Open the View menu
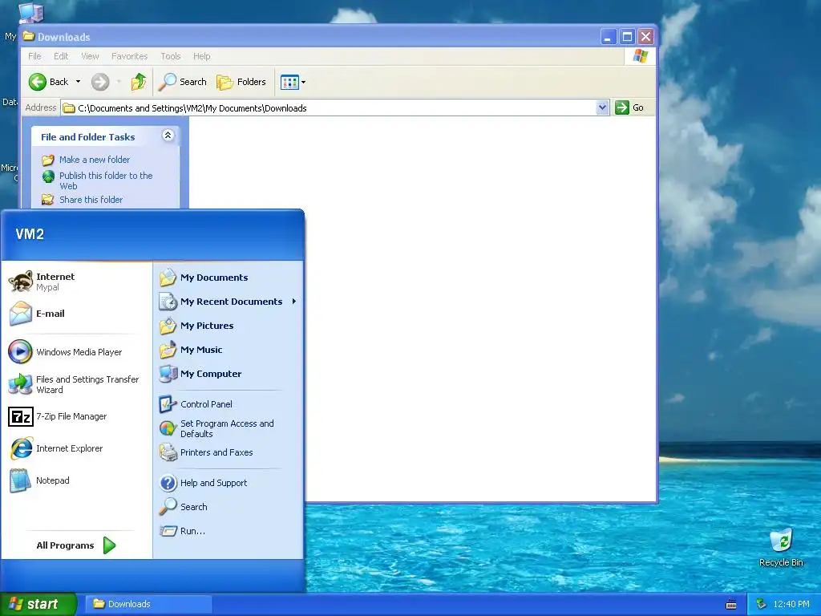Image resolution: width=821 pixels, height=616 pixels. click(x=90, y=56)
